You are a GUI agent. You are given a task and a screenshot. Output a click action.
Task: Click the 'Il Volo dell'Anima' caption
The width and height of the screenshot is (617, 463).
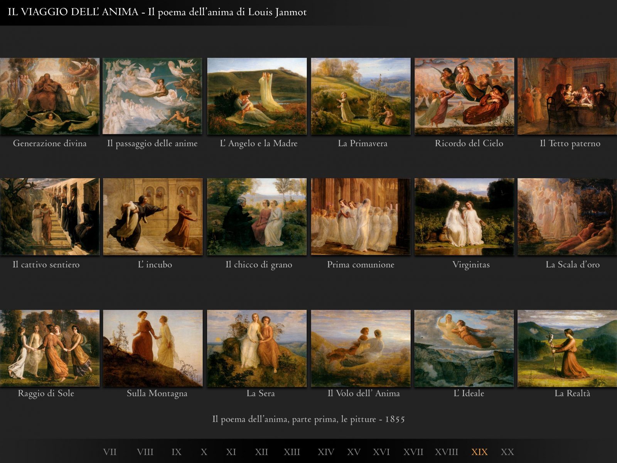click(x=364, y=394)
